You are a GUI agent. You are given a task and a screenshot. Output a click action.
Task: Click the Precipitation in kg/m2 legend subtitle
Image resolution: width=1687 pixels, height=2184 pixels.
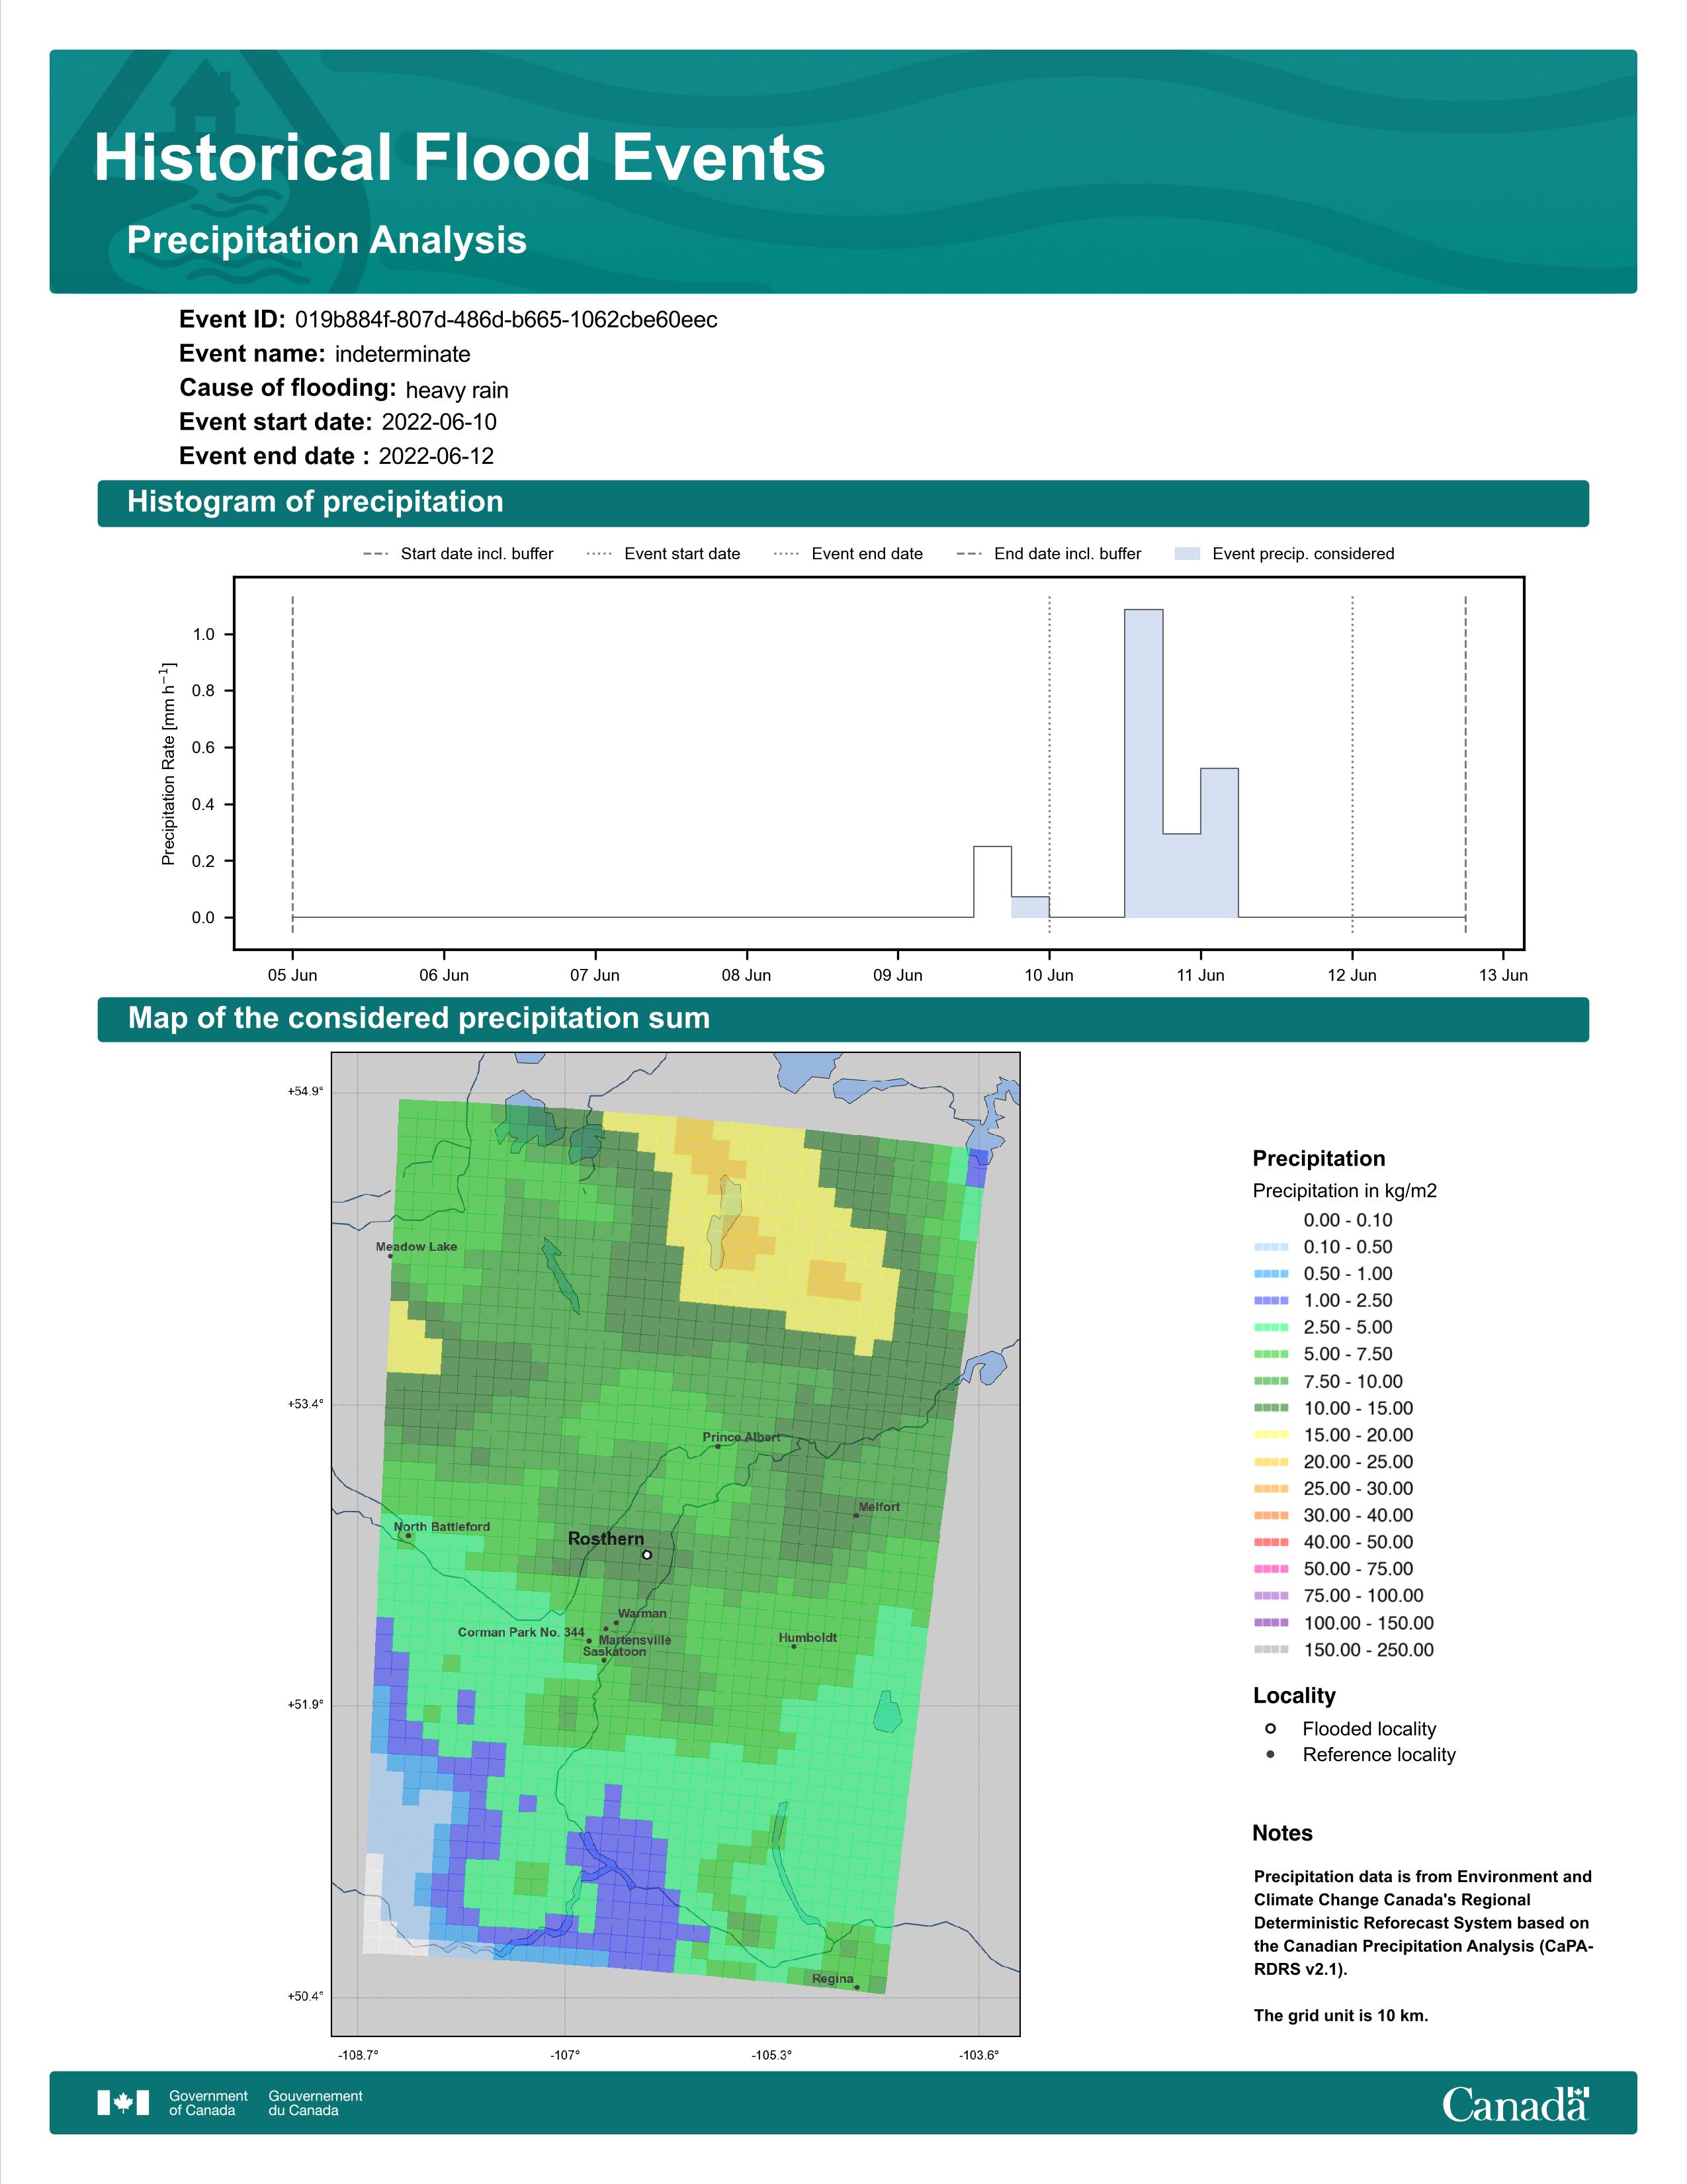[1344, 1190]
